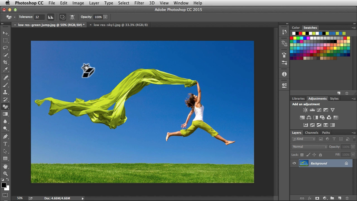This screenshot has height=201, width=357.
Task: Add a Photo Filter adjustment
Action: click(322, 118)
